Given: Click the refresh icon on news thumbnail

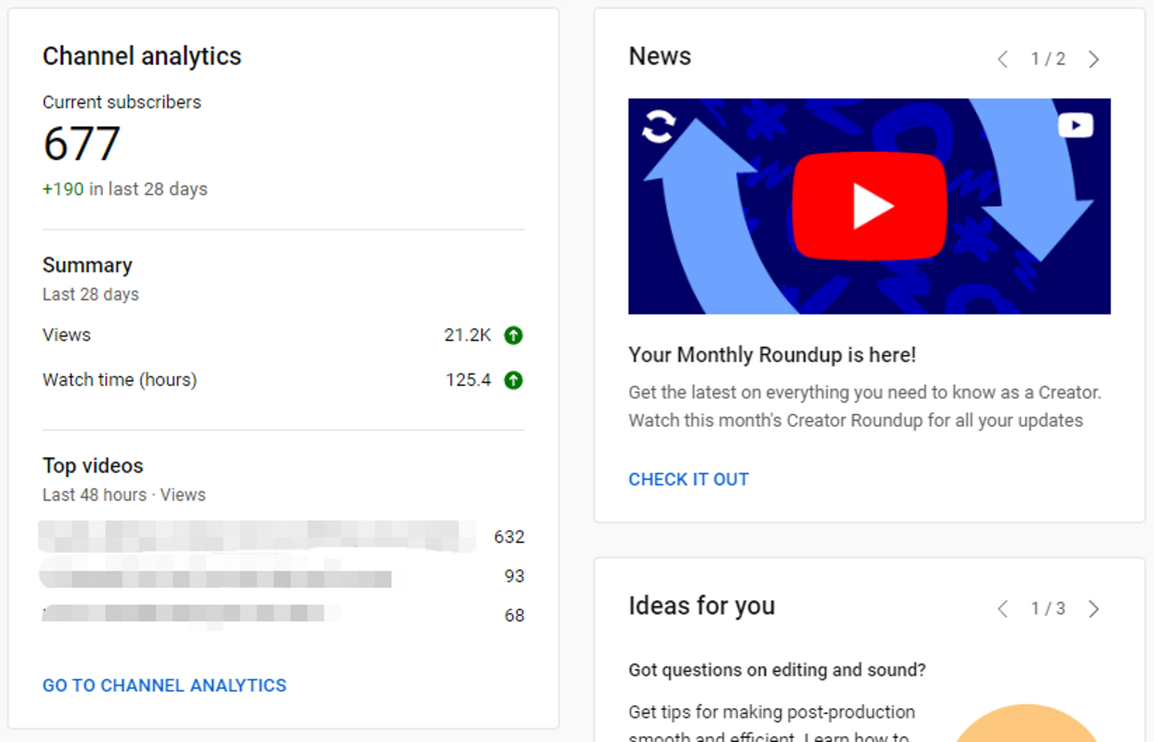Looking at the screenshot, I should coord(658,126).
